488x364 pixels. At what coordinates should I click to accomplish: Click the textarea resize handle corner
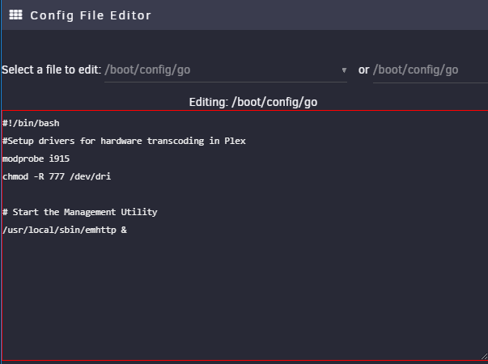point(484,357)
